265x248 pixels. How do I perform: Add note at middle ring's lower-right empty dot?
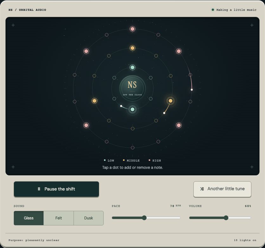[x=156, y=121]
